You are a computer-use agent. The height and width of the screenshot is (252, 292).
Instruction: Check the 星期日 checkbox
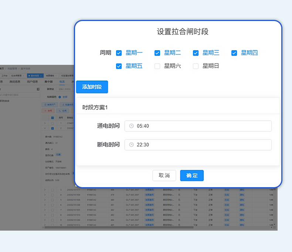point(196,66)
